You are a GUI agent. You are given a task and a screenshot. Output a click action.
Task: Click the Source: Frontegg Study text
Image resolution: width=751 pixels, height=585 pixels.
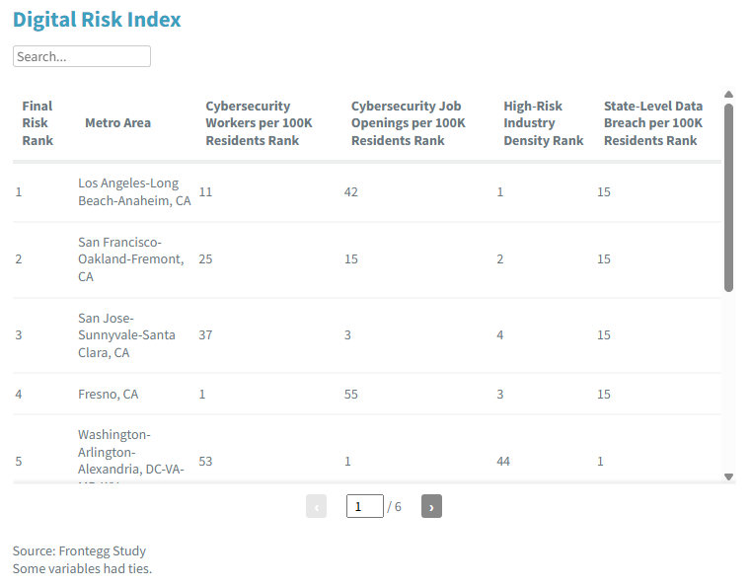[79, 550]
